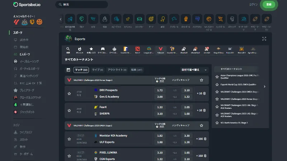Open the 3x3 basketball icon
The height and width of the screenshot is (161, 287).
pos(209,19)
